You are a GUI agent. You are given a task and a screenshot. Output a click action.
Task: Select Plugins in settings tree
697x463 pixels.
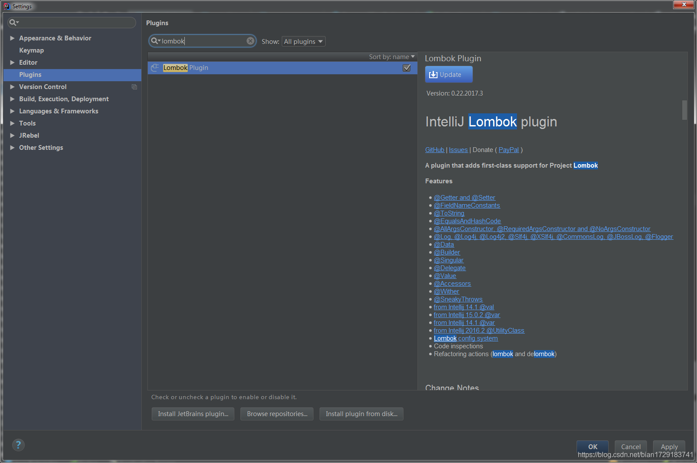click(x=72, y=75)
